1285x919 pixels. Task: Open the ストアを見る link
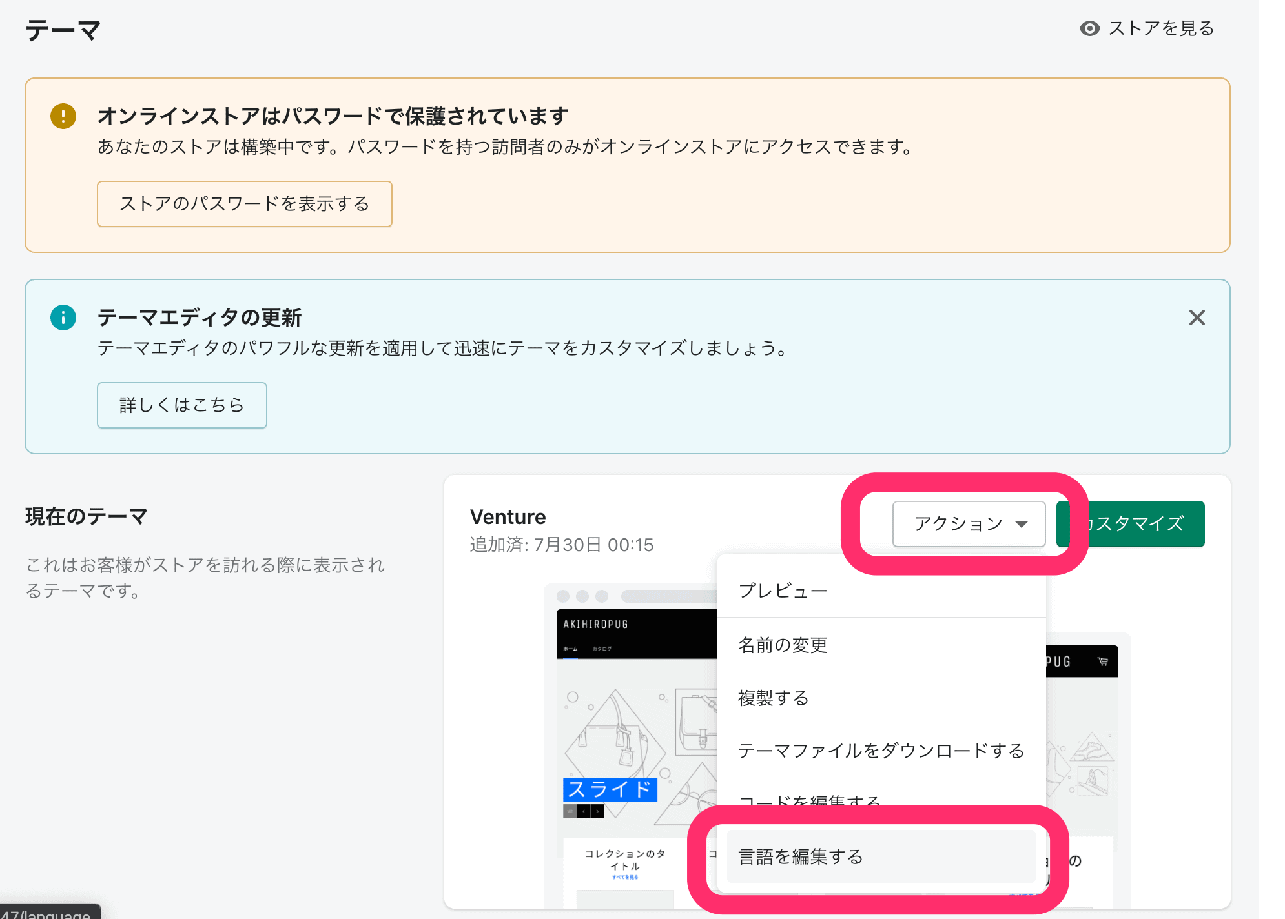click(1160, 28)
